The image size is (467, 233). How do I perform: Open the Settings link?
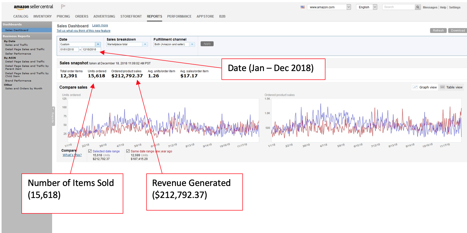455,7
